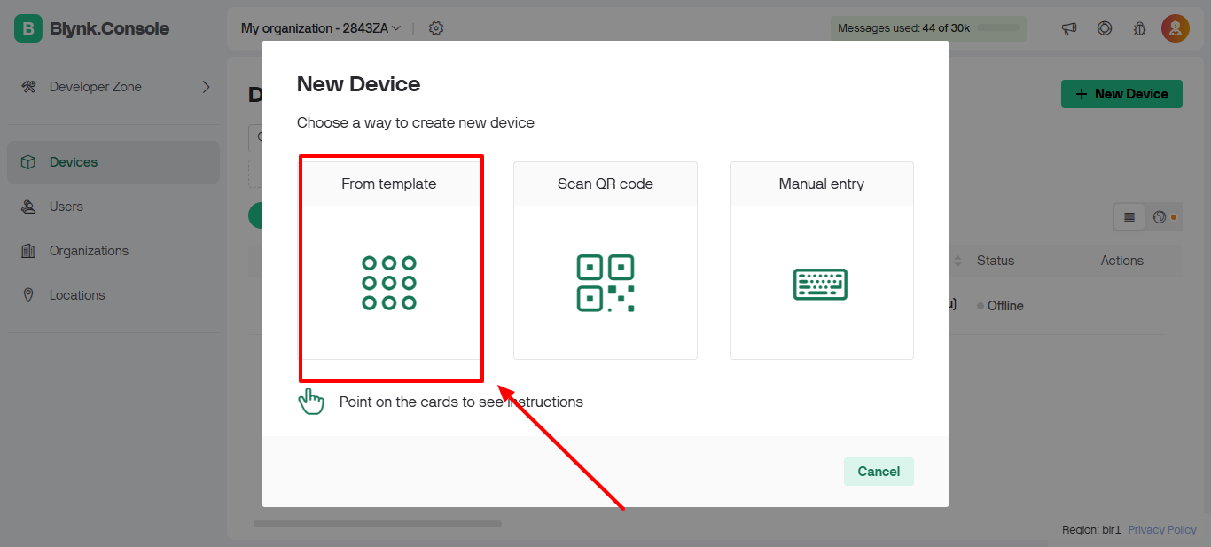Select the Scan QR code card

coord(605,261)
